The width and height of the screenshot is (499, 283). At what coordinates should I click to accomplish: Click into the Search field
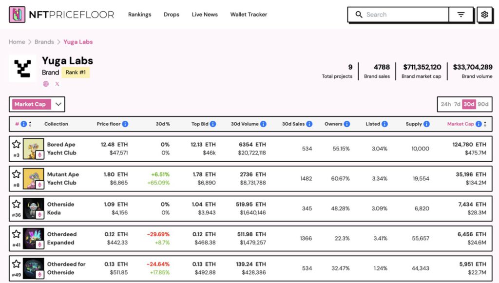point(404,15)
